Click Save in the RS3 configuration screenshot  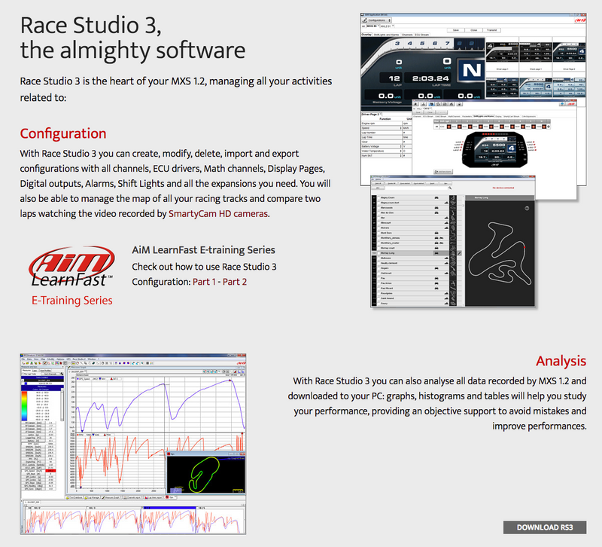(x=456, y=30)
